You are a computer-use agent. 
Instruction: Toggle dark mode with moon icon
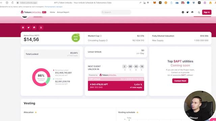pyautogui.click(x=199, y=12)
